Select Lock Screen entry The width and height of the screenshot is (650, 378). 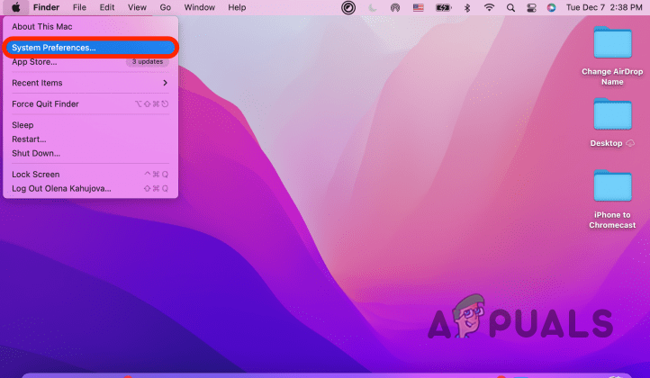[x=90, y=175]
